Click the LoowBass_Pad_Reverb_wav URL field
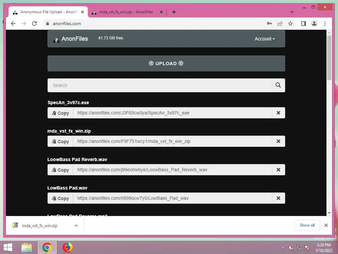 (172, 170)
